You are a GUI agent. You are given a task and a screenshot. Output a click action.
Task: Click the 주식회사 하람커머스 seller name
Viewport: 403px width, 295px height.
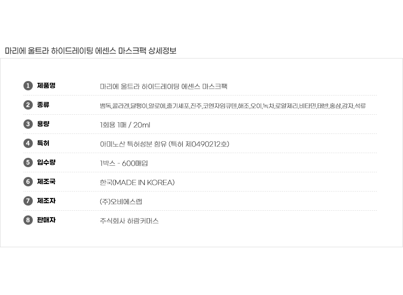coord(129,221)
